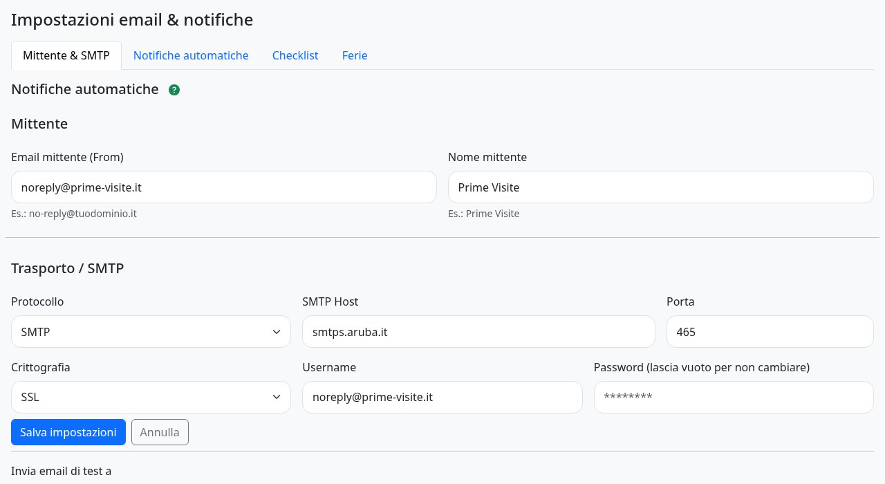
Task: Click Salva impostazioni button
Action: tap(68, 432)
